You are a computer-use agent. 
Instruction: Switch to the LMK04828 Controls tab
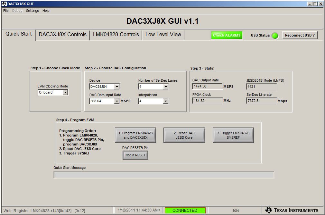(116, 35)
